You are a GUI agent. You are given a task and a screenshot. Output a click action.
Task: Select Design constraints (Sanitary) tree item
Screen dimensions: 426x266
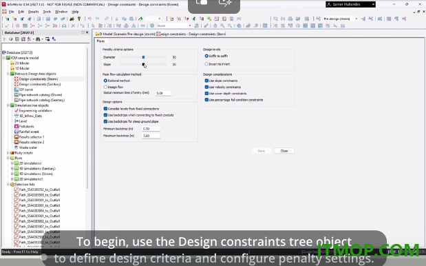[x=40, y=84]
